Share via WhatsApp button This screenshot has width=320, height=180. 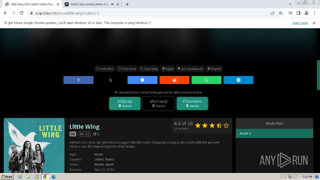(x=206, y=80)
